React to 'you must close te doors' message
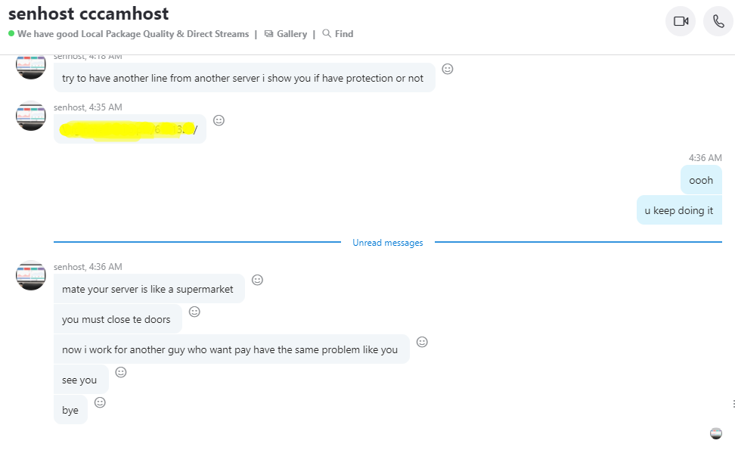This screenshot has width=735, height=453. point(194,312)
